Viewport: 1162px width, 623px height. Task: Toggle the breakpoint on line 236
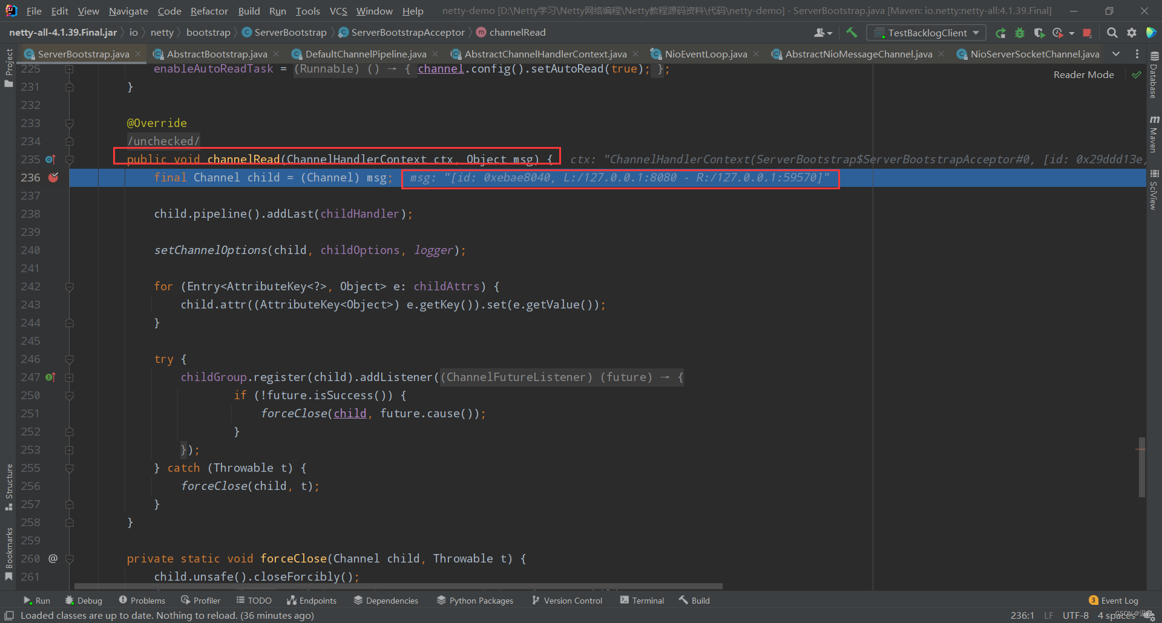[53, 177]
